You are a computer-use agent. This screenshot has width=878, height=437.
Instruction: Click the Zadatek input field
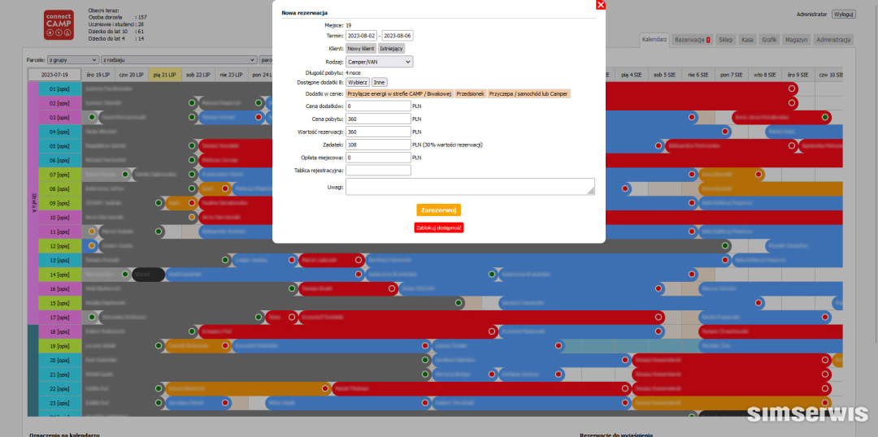(x=378, y=145)
